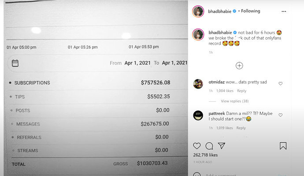Open pattreek's profile avatar
Screen dimensions: 304x176
point(198,115)
